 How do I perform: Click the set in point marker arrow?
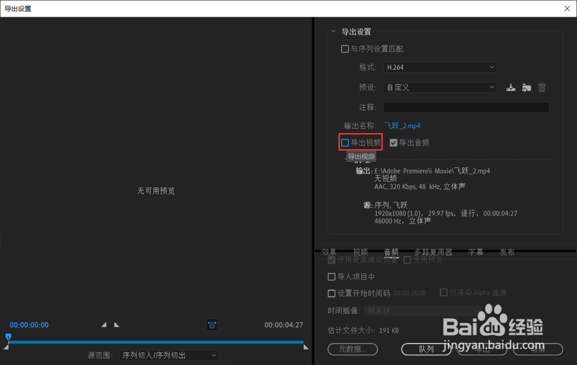(104, 325)
